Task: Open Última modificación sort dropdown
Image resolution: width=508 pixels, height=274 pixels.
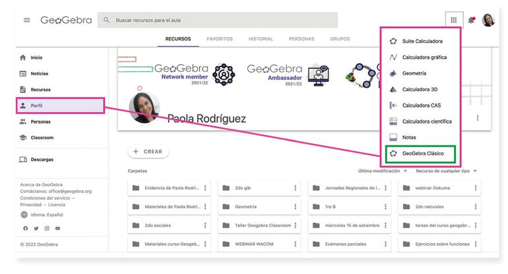Action: (x=382, y=171)
